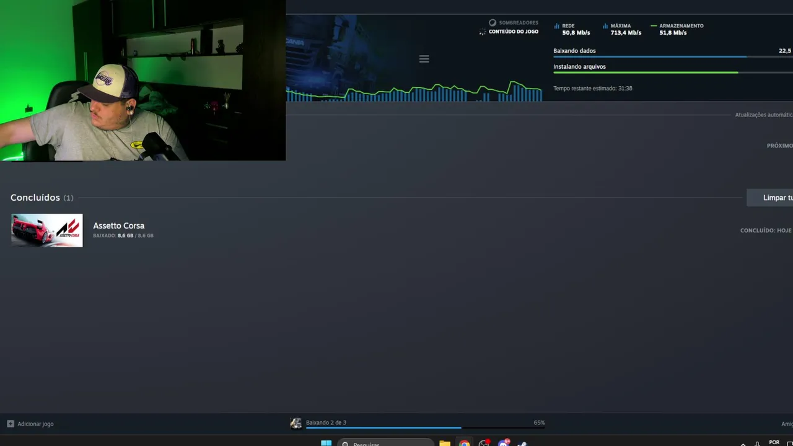Open Discord from the taskbar

coord(504,443)
